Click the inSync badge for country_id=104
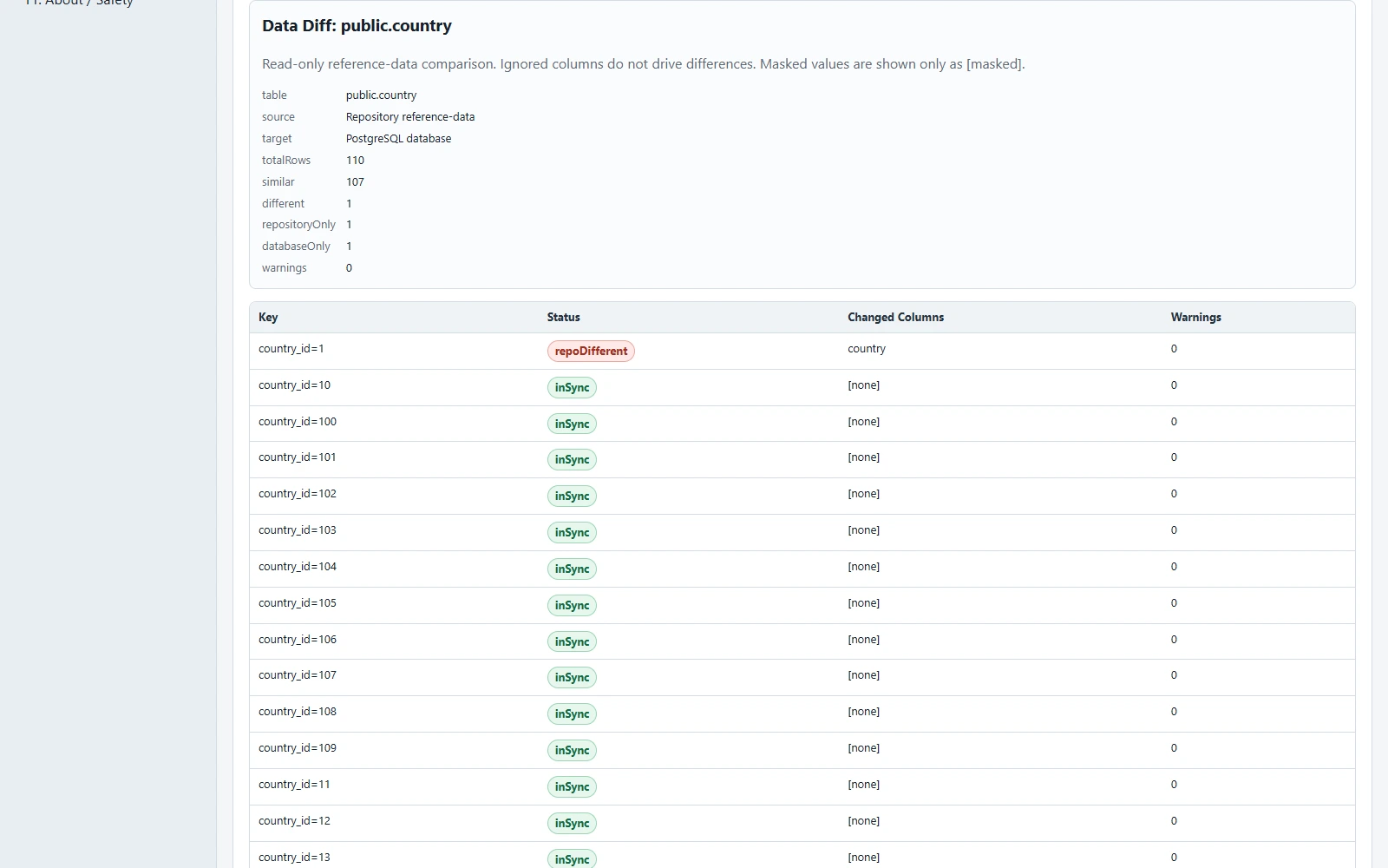Viewport: 1388px width, 868px height. (x=572, y=569)
